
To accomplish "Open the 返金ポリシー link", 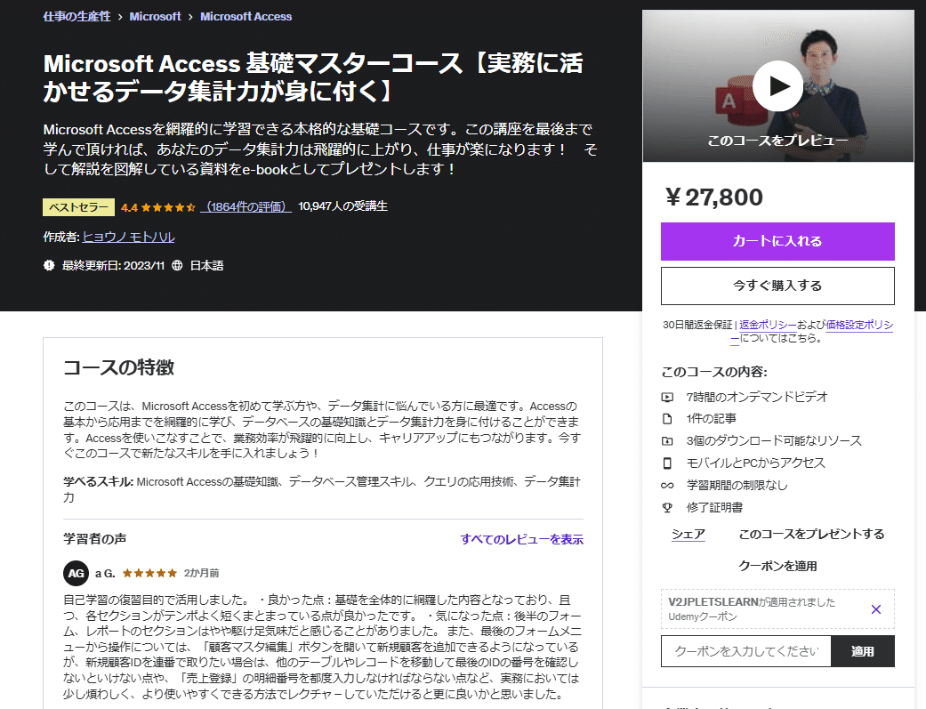I will click(768, 325).
